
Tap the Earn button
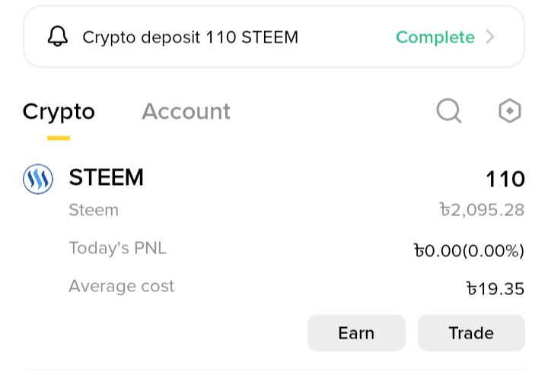click(x=356, y=332)
